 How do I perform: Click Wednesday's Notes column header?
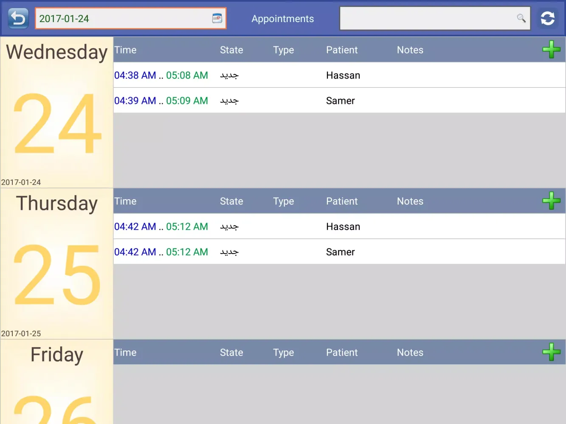[x=410, y=50]
